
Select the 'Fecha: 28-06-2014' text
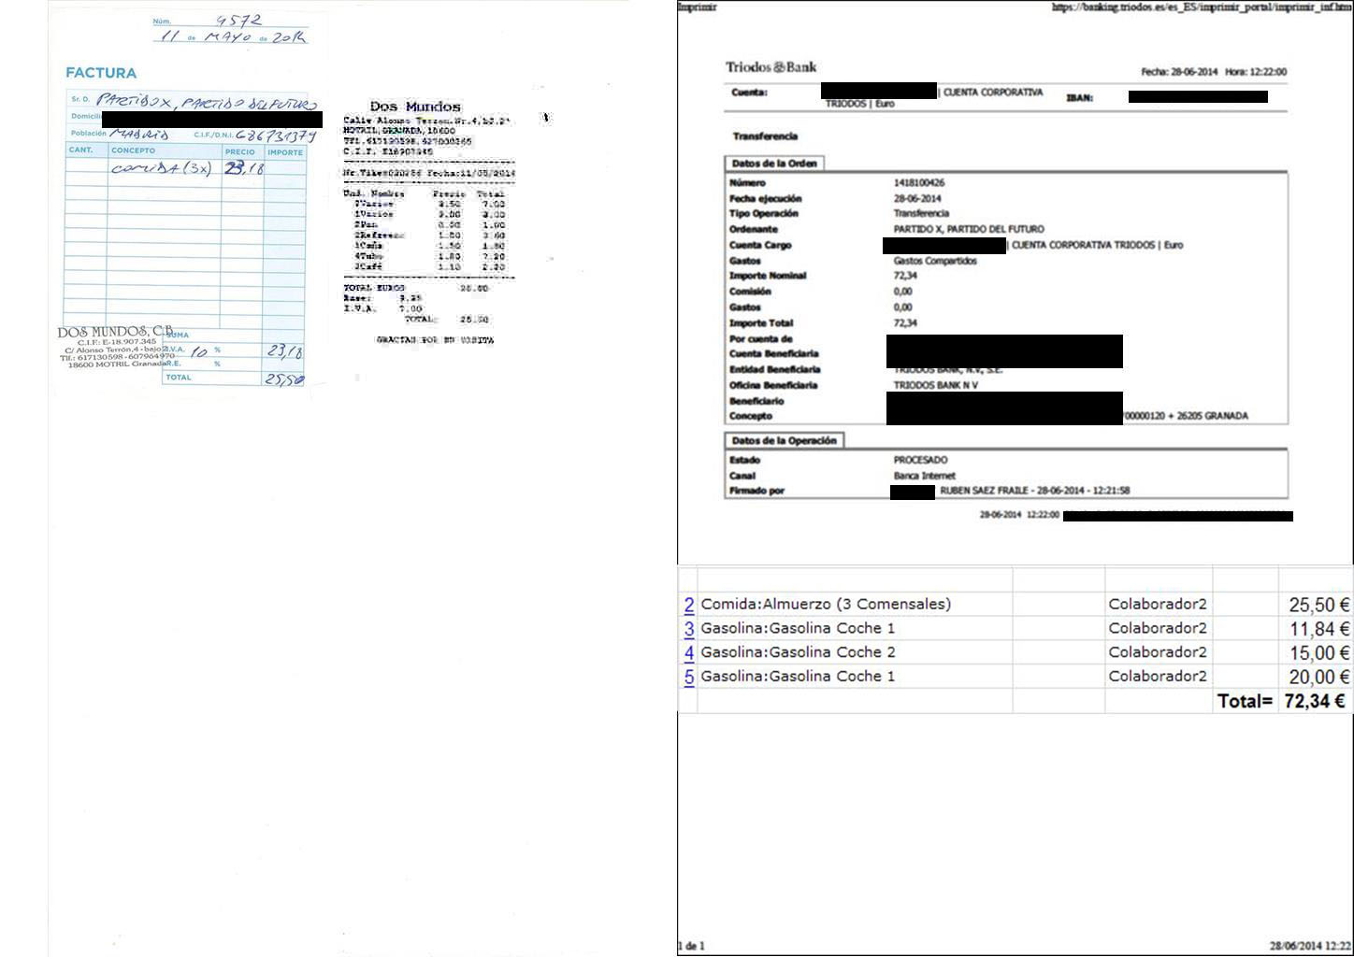coord(1179,72)
